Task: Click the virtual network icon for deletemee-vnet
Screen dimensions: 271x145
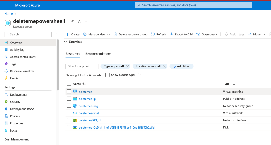Action: [x=75, y=113]
